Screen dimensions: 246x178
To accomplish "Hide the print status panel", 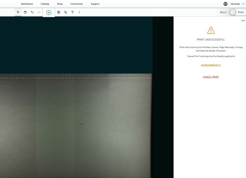I will 243,20.
